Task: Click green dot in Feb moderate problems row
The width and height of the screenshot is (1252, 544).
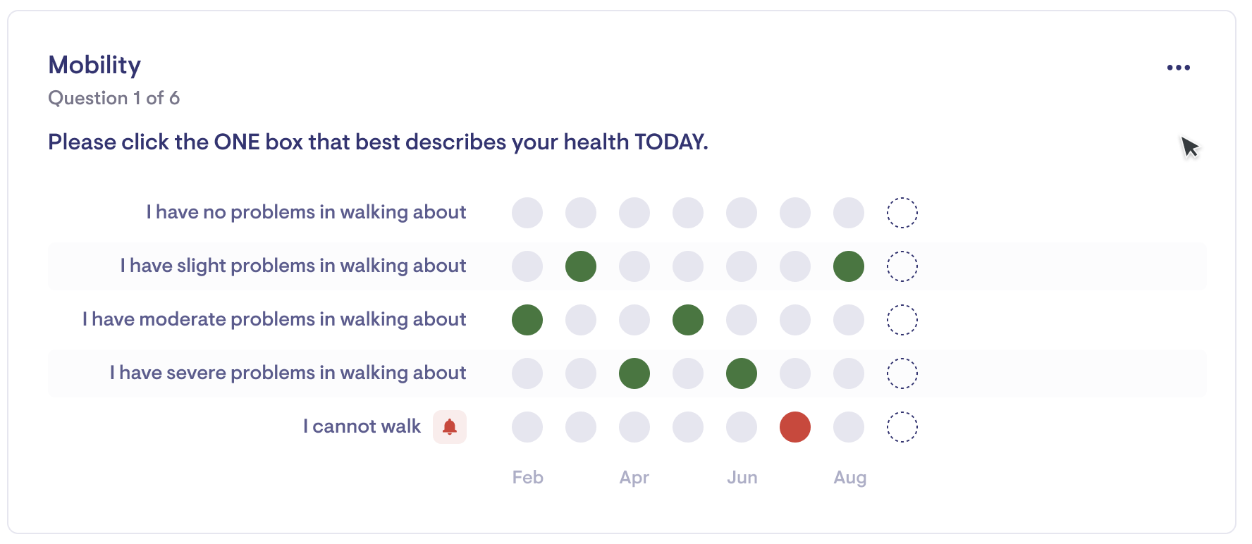Action: coord(527,320)
